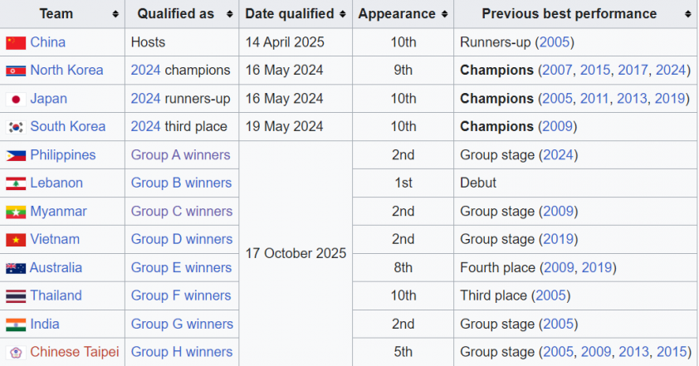Open the Group A winners link

coord(182,155)
